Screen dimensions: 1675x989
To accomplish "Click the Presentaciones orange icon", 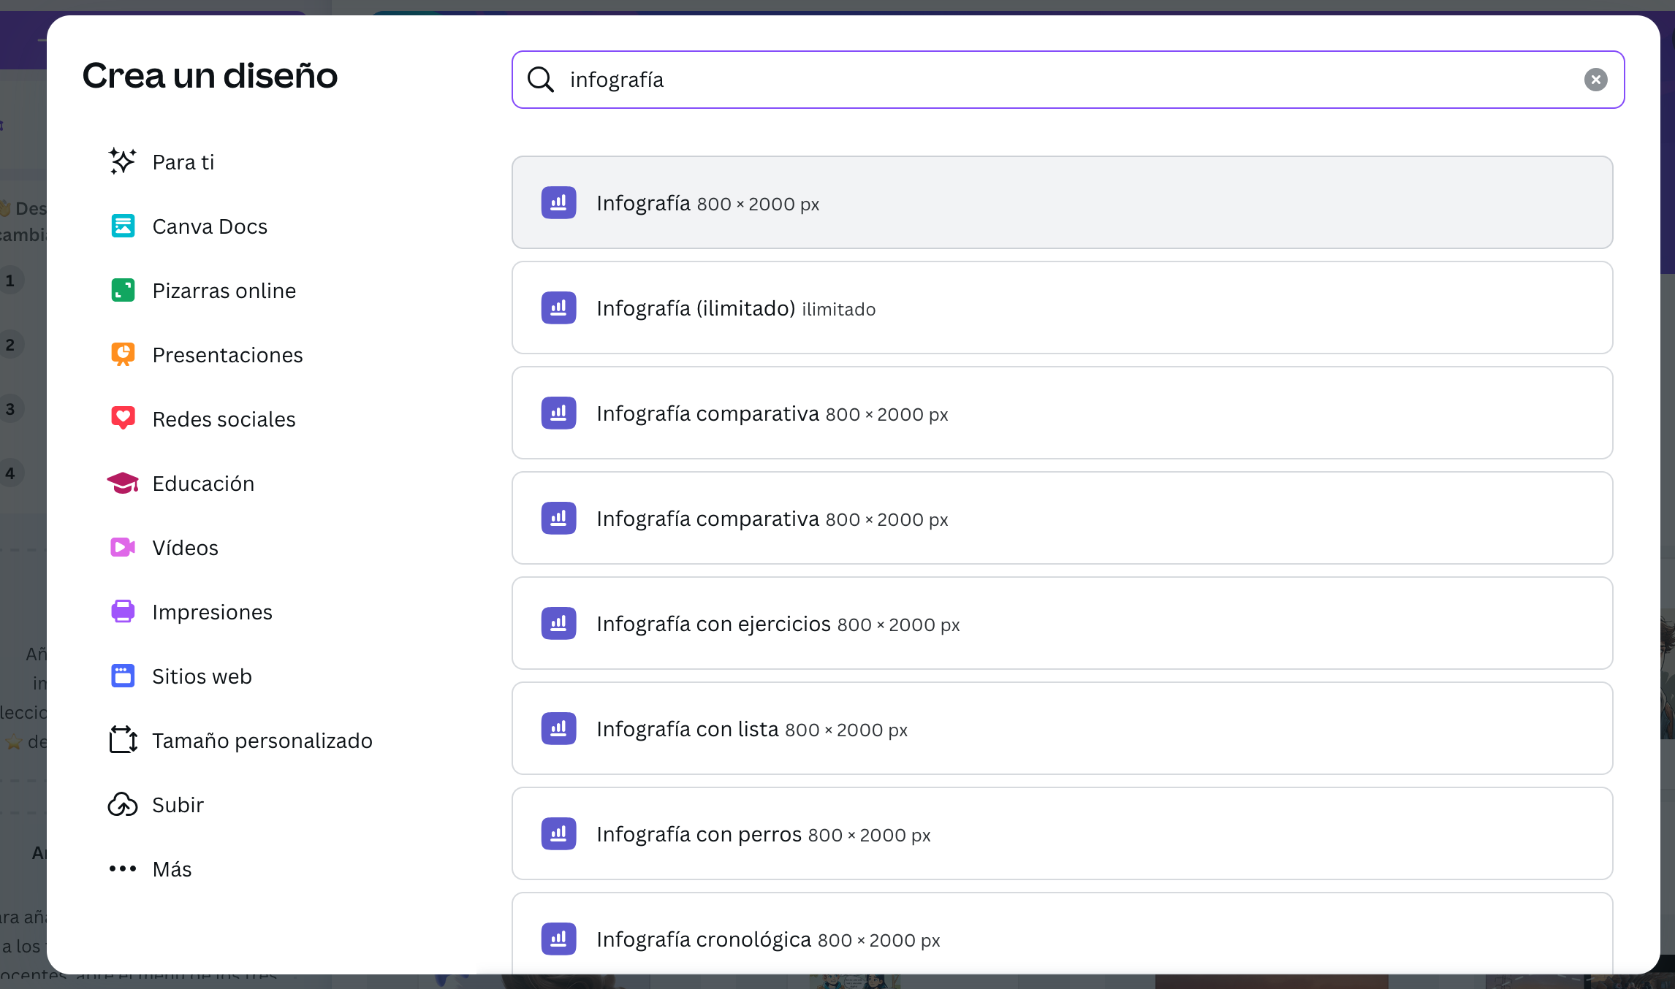I will click(x=122, y=354).
